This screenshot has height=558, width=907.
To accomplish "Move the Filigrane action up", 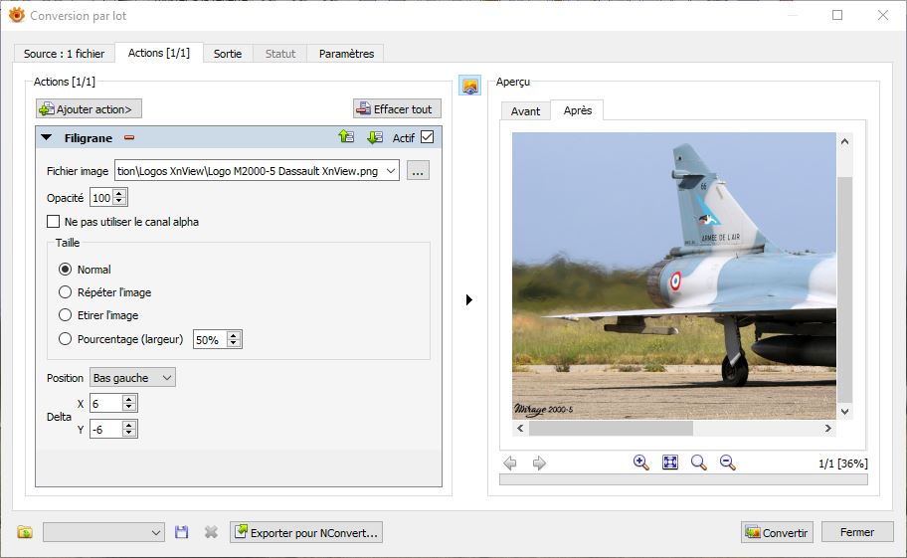I will click(x=346, y=137).
